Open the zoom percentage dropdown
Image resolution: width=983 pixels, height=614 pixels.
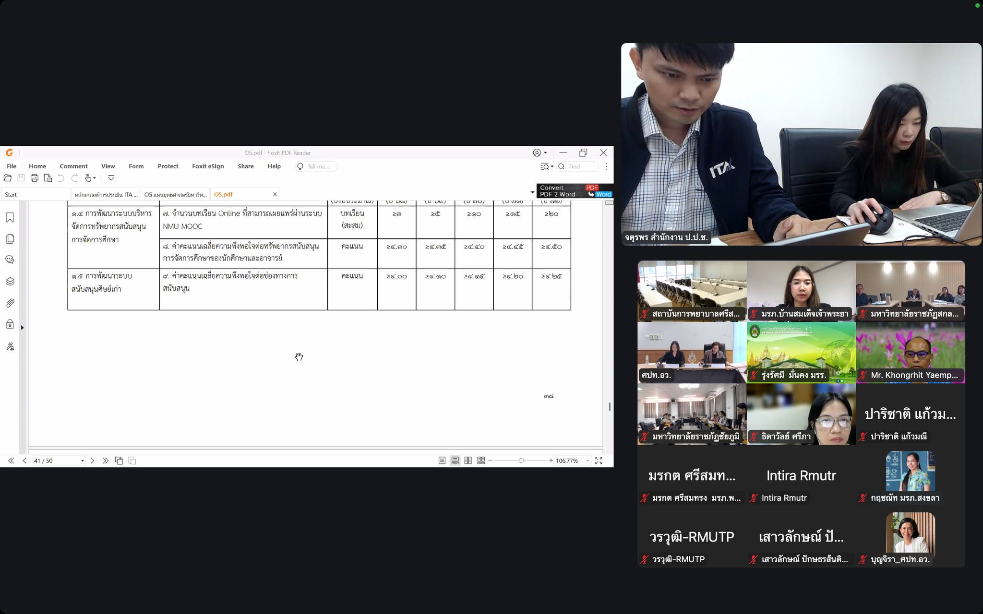[x=587, y=461]
